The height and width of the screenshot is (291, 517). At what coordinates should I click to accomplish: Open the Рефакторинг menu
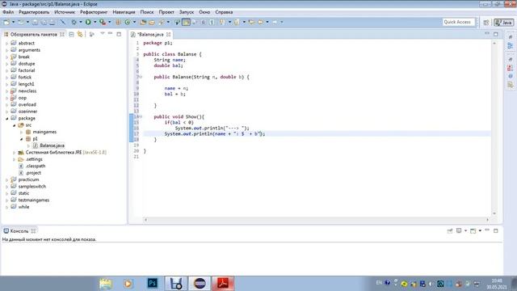(x=94, y=12)
